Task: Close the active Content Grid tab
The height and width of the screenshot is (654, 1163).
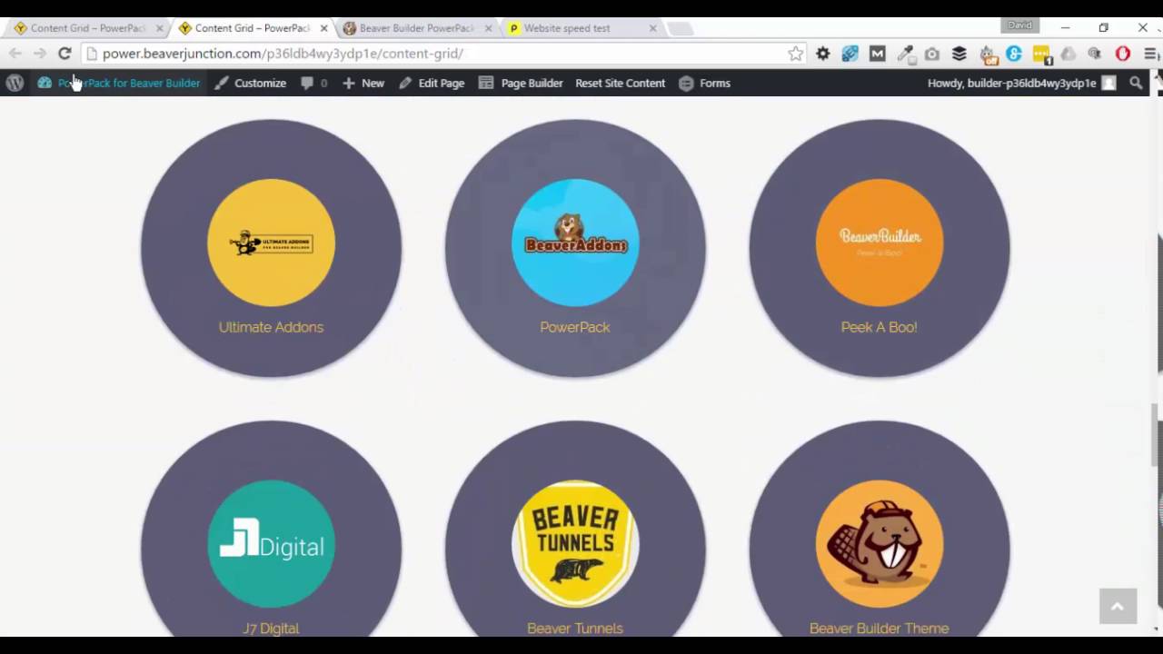Action: pos(323,28)
